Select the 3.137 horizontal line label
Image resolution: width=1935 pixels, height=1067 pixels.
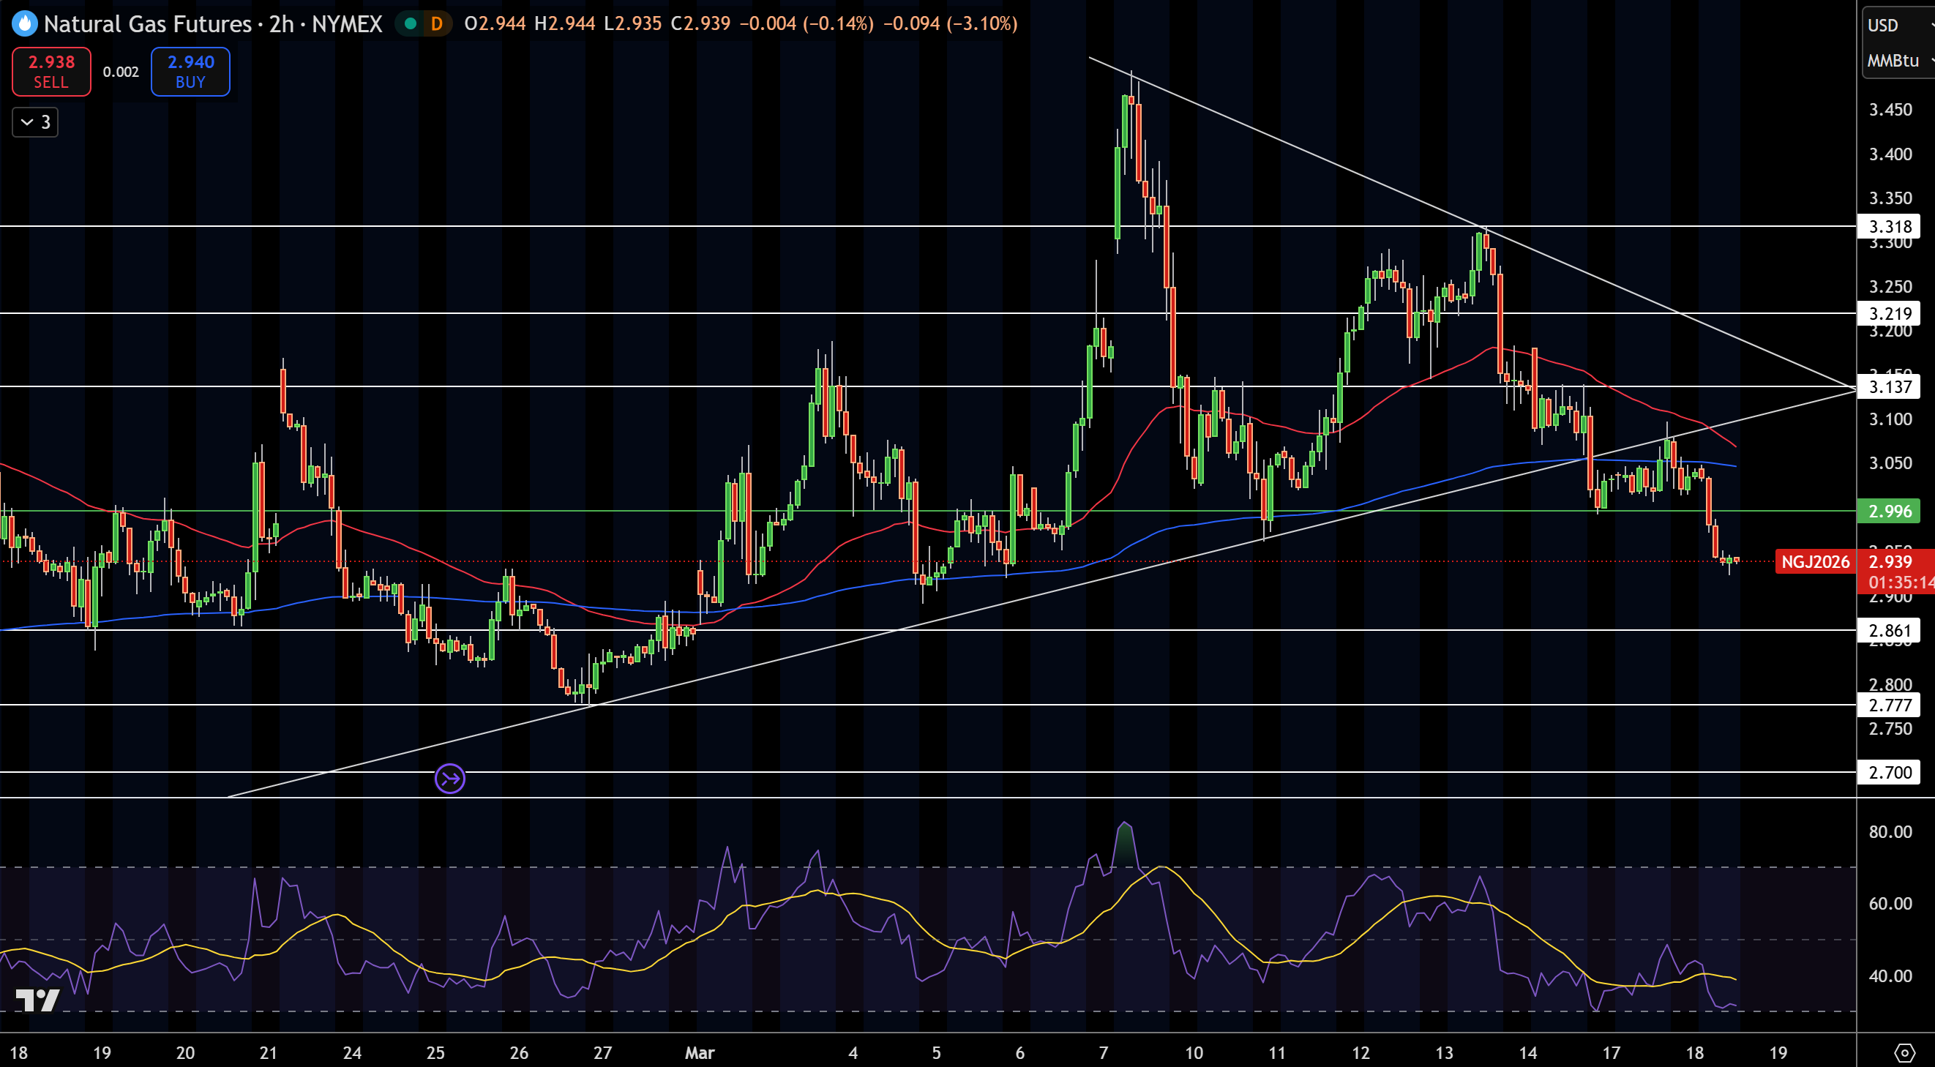(1889, 386)
